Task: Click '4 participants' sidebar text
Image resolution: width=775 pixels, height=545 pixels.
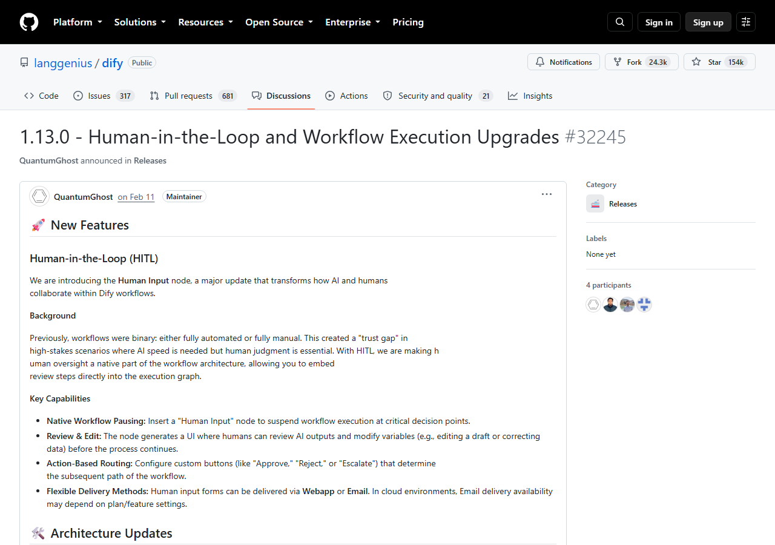Action: tap(608, 285)
